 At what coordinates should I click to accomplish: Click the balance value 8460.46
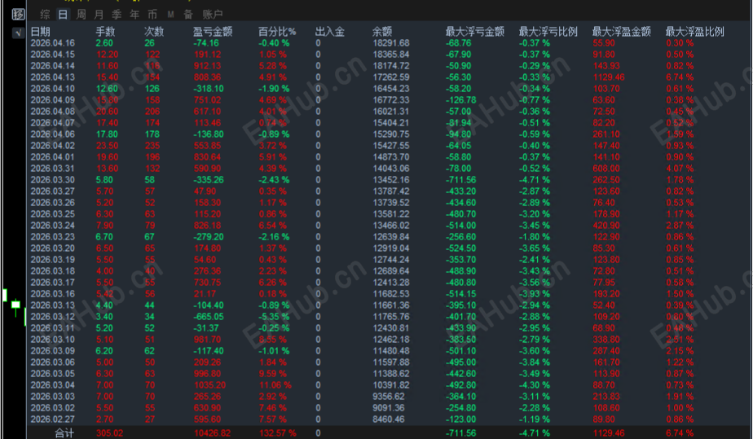coord(389,419)
